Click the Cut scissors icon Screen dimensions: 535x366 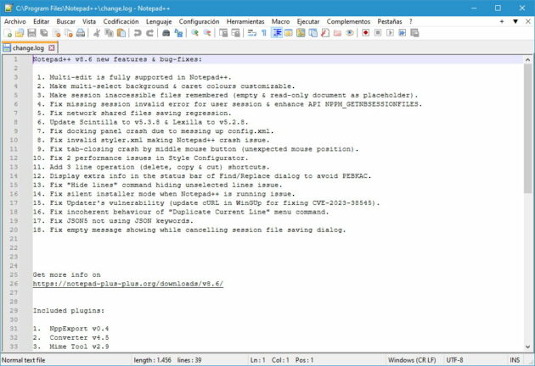(97, 33)
